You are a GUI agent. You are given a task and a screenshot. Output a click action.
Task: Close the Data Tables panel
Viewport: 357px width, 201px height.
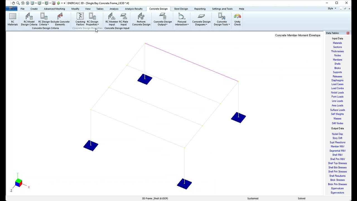click(348, 33)
